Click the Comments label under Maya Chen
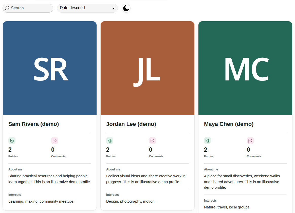The width and height of the screenshot is (295, 213). (254, 156)
